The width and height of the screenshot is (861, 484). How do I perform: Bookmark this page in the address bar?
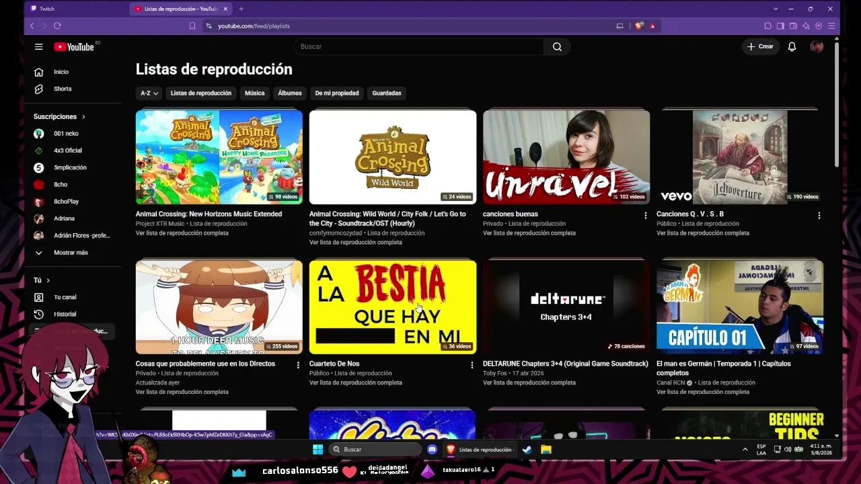192,26
